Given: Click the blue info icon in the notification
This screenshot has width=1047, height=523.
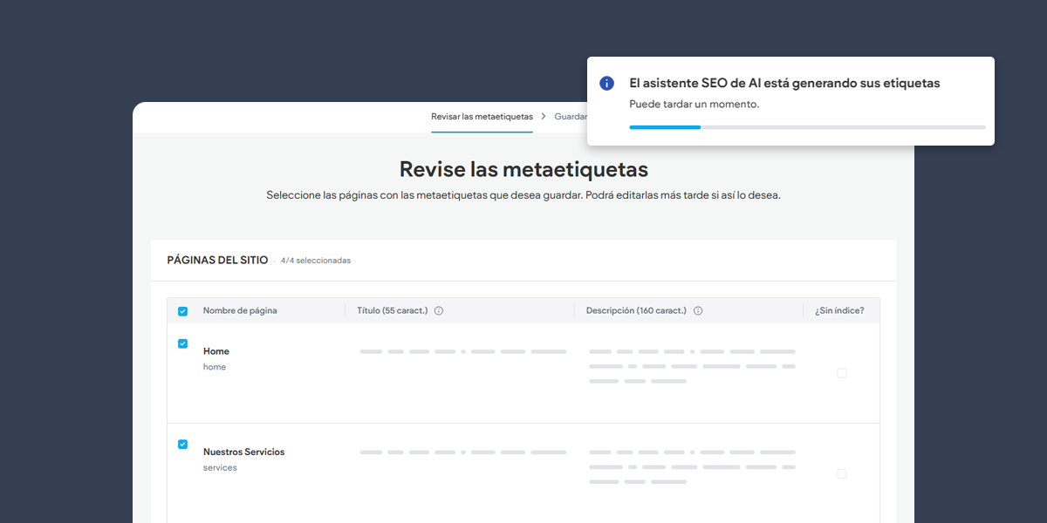Looking at the screenshot, I should [x=606, y=83].
